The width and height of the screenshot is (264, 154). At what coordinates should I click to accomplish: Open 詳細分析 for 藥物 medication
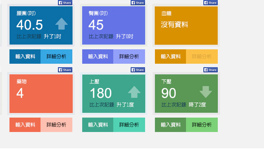pos(56,125)
